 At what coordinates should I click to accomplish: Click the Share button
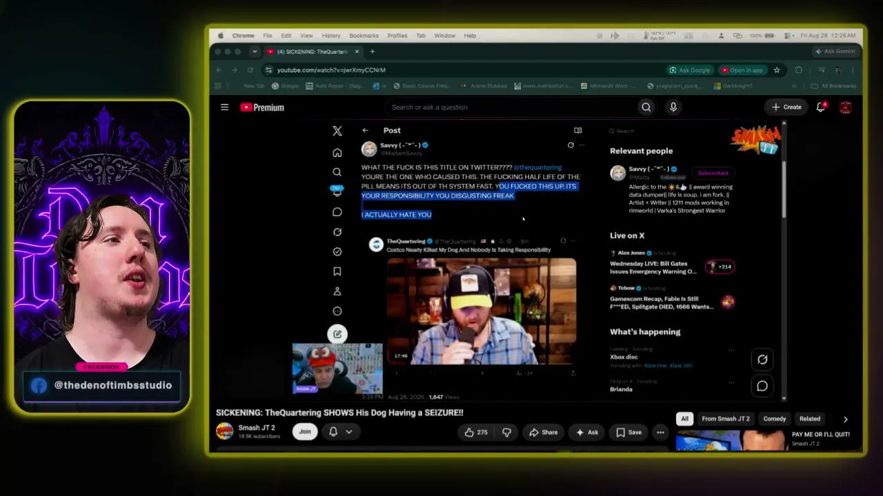point(543,432)
